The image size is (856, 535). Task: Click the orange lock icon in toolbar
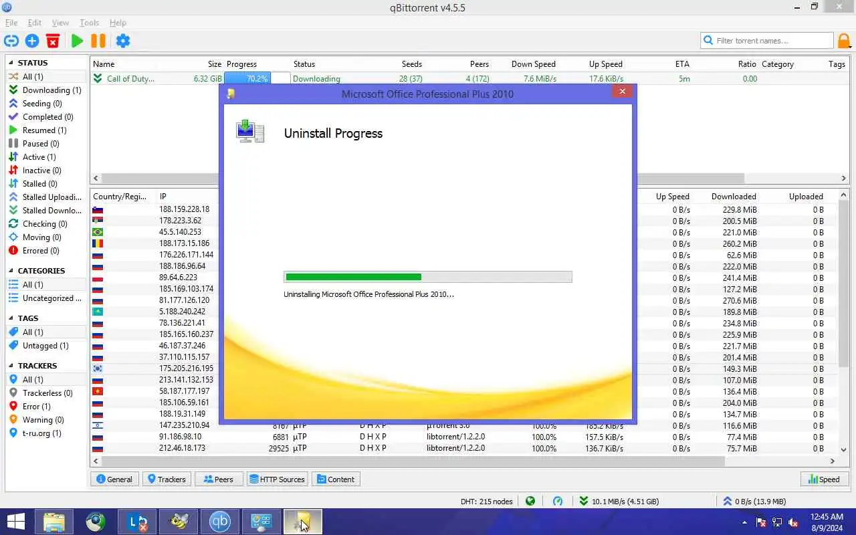point(845,41)
